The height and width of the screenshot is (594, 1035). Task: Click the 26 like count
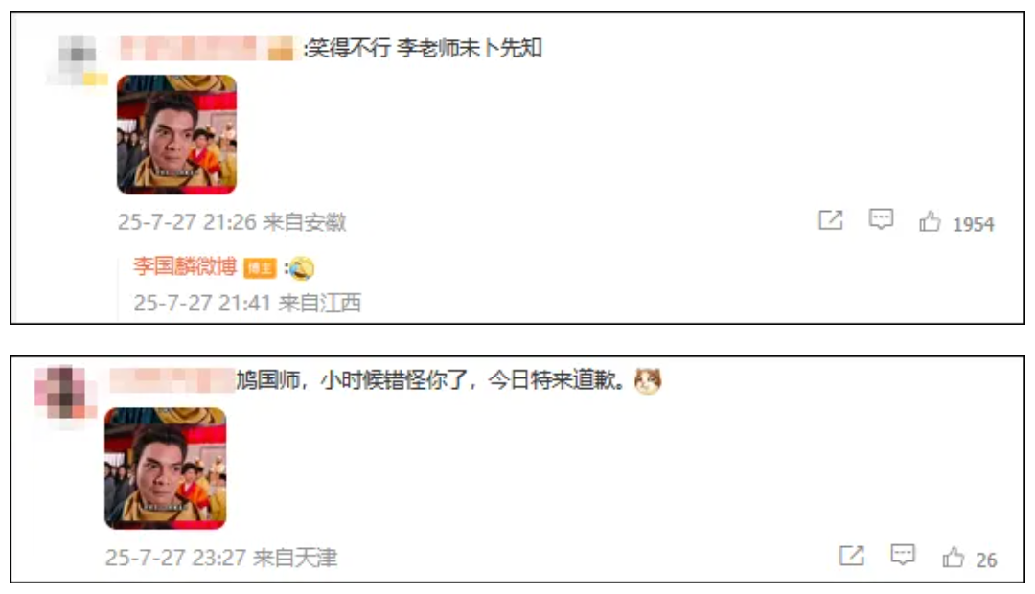click(986, 560)
